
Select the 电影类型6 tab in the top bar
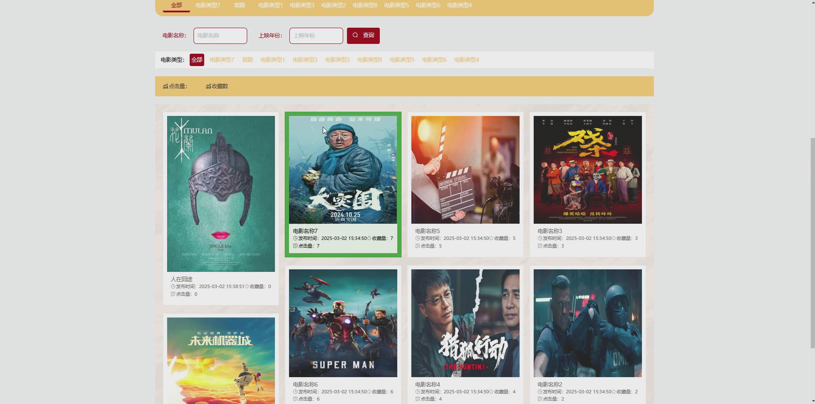click(x=428, y=6)
